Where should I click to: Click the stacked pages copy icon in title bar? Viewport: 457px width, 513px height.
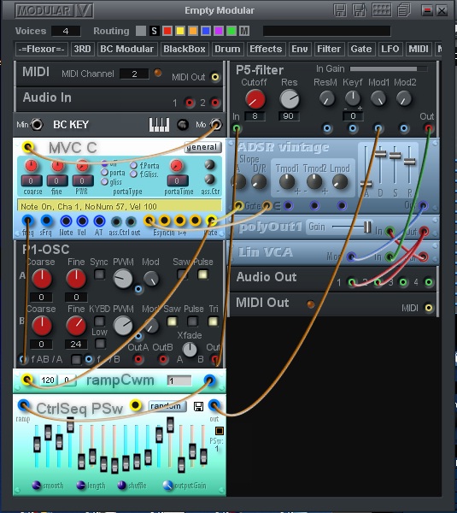404,10
